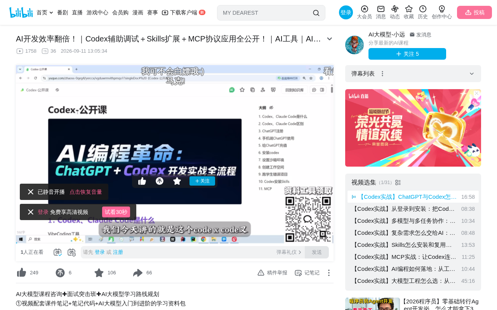Image resolution: width=497 pixels, height=310 pixels.
Task: Open 弹幕礼仪 etiquette link
Action: tap(289, 252)
